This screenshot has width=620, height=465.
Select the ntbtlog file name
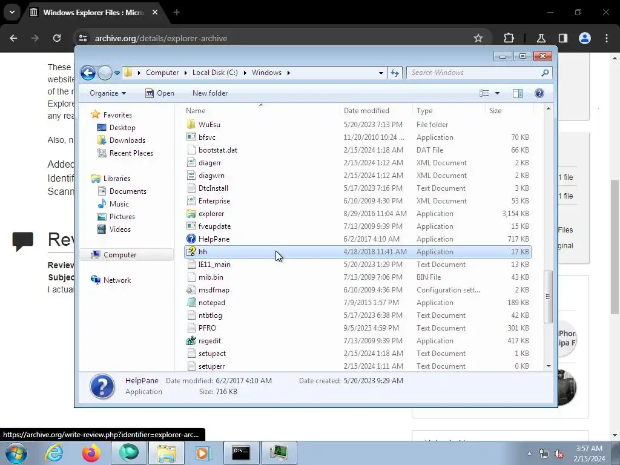210,315
